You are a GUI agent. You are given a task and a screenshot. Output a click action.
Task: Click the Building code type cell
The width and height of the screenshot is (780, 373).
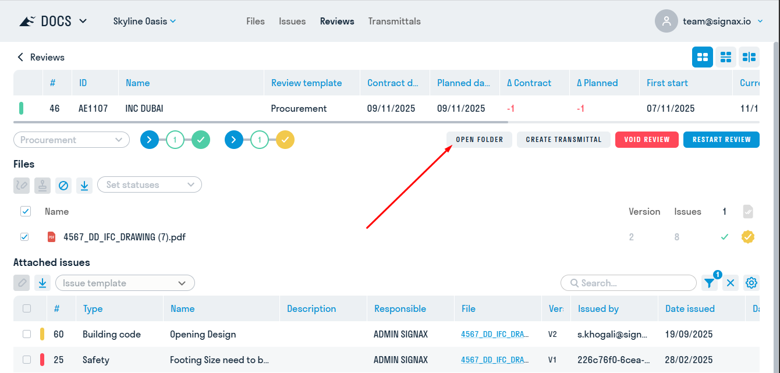tap(112, 334)
